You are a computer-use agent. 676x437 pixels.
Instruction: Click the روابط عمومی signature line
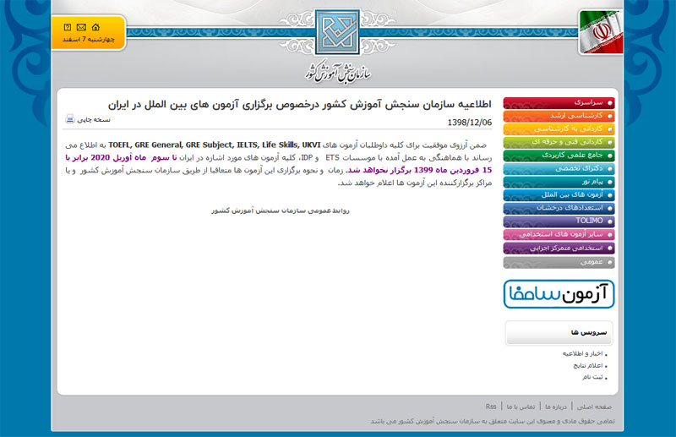coord(281,210)
